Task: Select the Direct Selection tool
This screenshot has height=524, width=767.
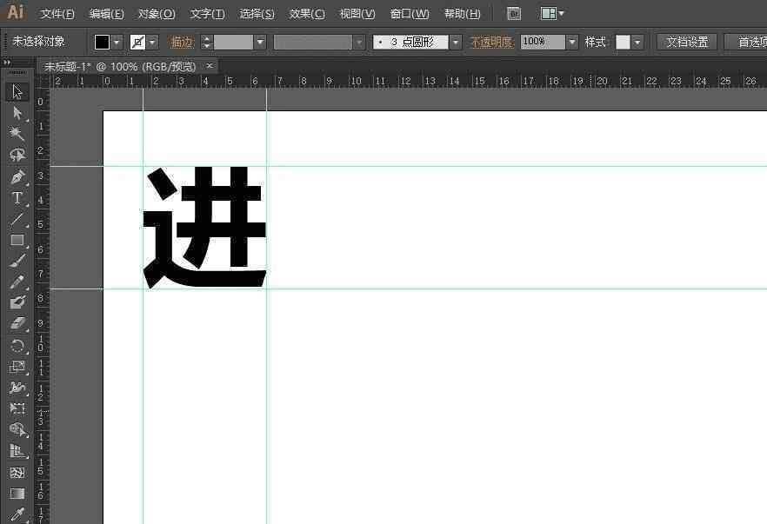Action: (17, 113)
